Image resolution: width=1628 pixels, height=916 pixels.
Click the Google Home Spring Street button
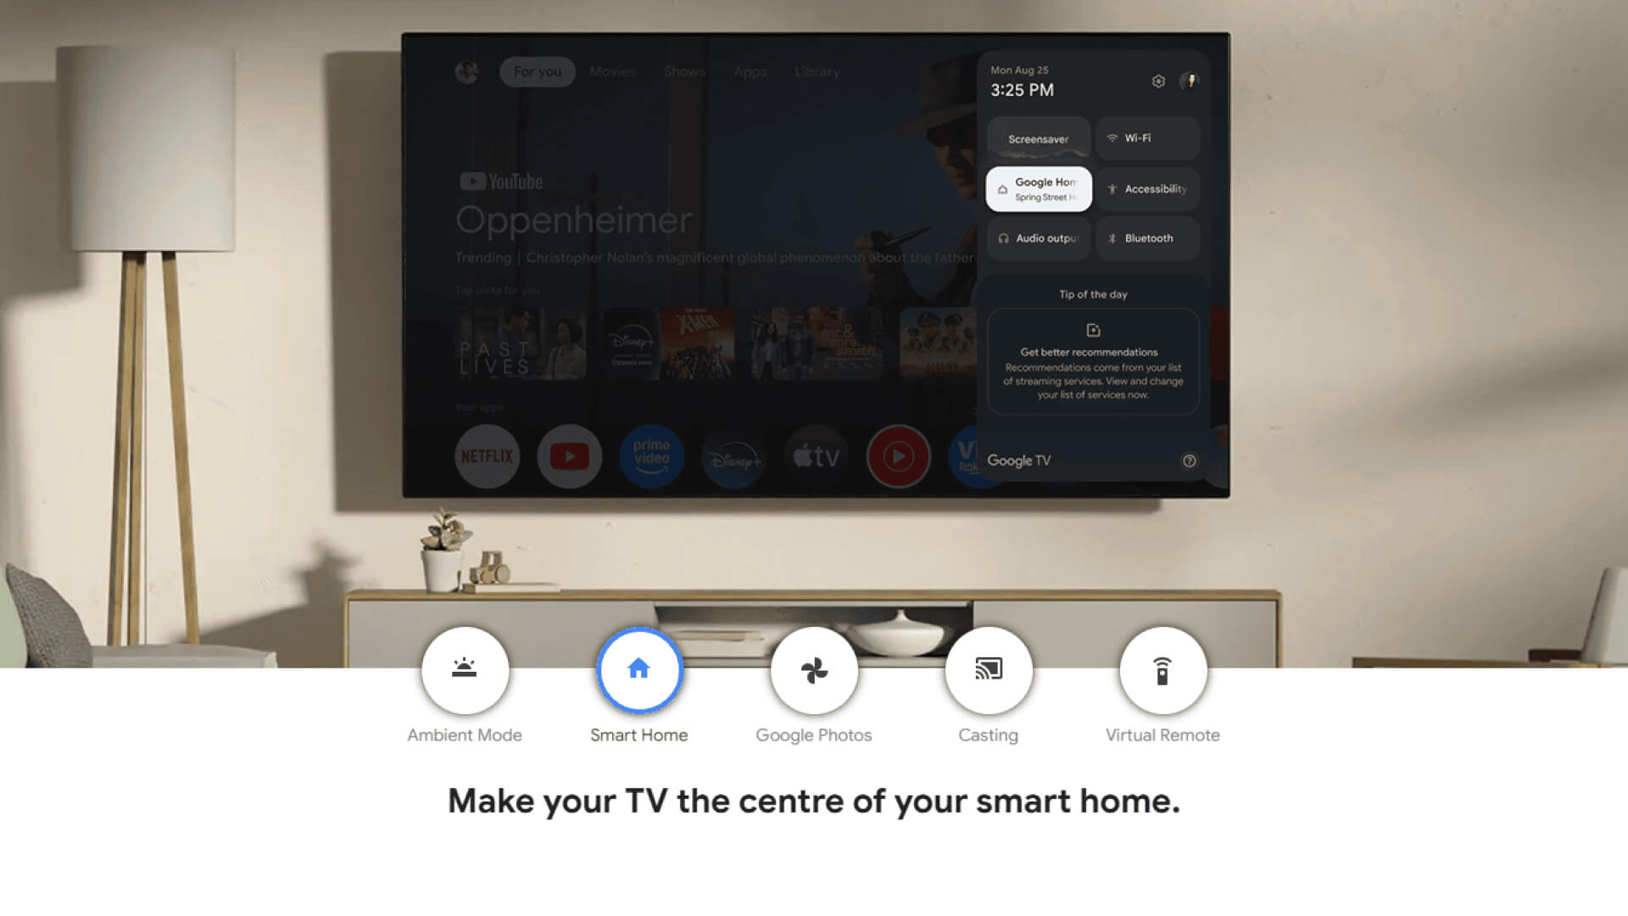[1036, 188]
